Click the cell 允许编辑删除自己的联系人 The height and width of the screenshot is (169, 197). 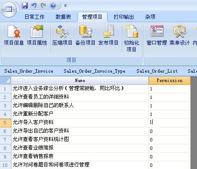coord(80,106)
